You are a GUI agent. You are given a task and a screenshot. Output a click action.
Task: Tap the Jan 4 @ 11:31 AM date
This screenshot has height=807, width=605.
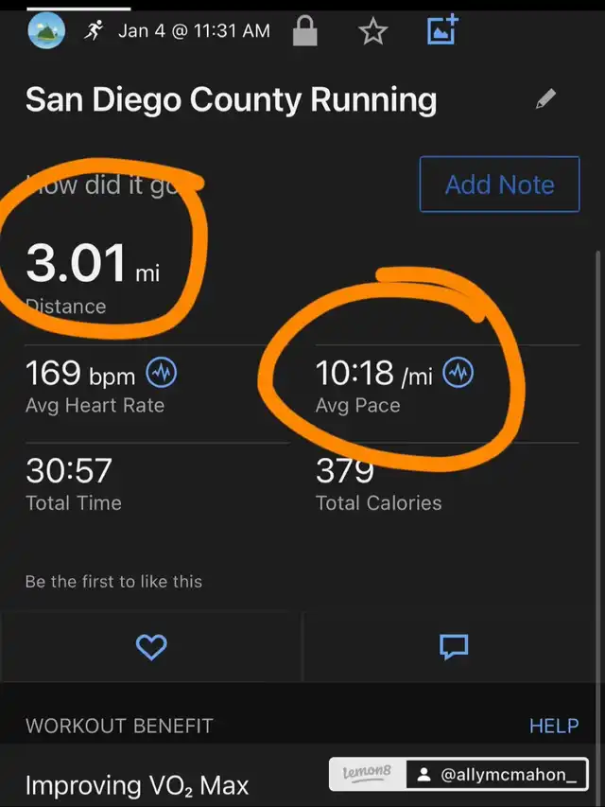(x=194, y=31)
